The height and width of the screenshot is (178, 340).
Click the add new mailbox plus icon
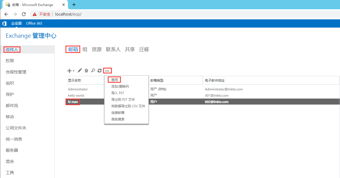pos(69,71)
